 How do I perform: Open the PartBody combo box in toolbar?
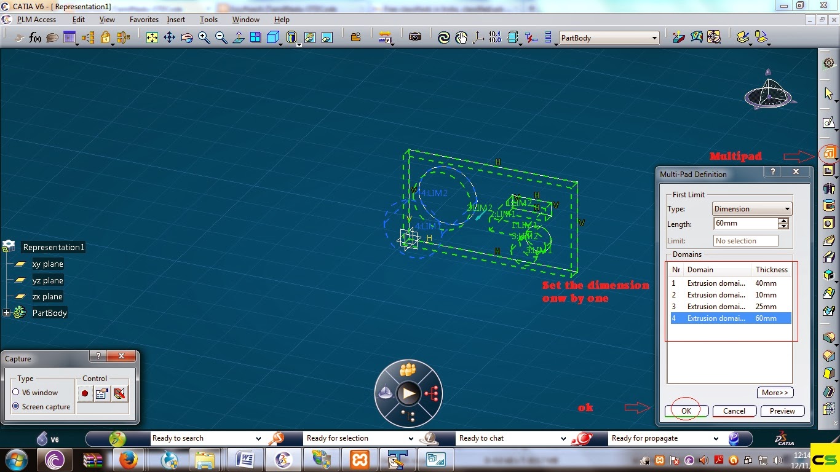point(655,37)
